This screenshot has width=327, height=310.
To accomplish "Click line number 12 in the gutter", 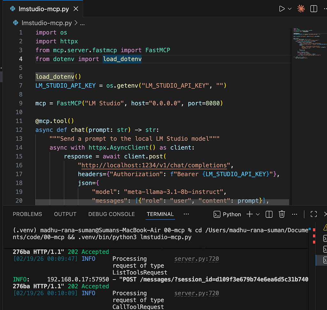I will pos(19,130).
